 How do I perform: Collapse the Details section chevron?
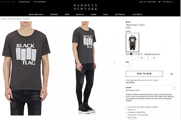[x=175, y=88]
